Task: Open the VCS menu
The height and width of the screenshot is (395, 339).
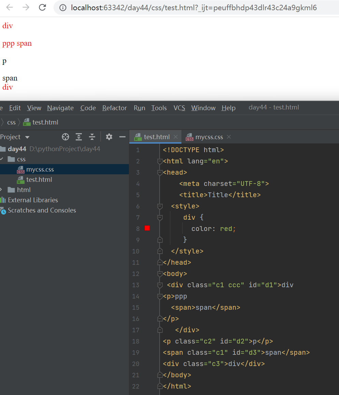Action: (179, 108)
